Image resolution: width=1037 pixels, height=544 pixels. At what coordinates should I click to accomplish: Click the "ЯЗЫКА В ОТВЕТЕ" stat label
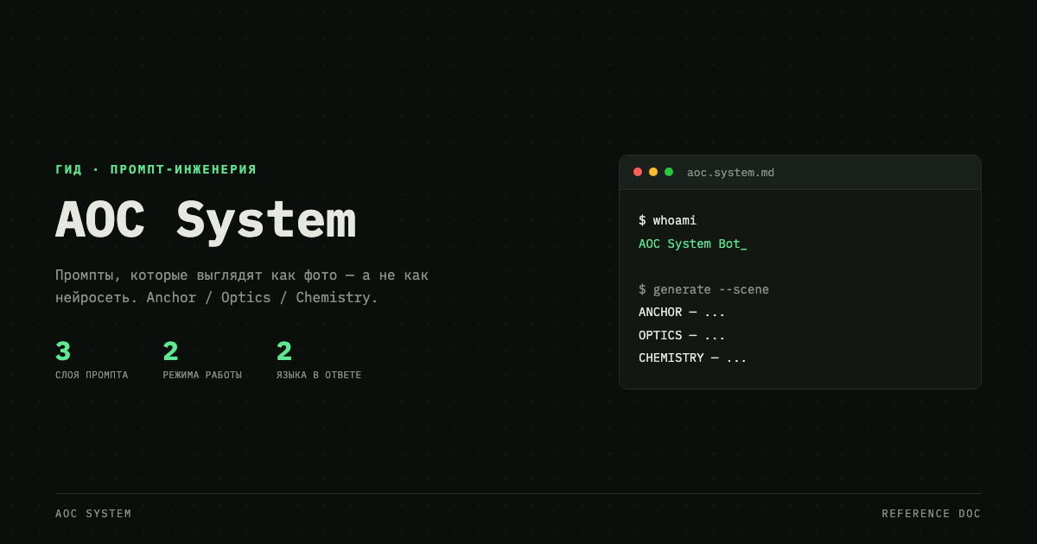tap(319, 376)
